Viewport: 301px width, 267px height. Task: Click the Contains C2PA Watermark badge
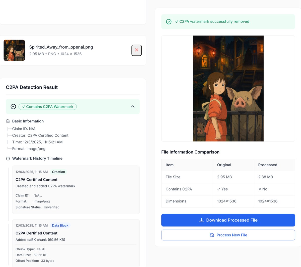pyautogui.click(x=48, y=107)
